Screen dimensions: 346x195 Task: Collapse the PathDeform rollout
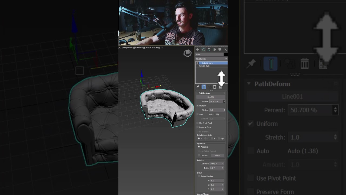pyautogui.click(x=197, y=93)
